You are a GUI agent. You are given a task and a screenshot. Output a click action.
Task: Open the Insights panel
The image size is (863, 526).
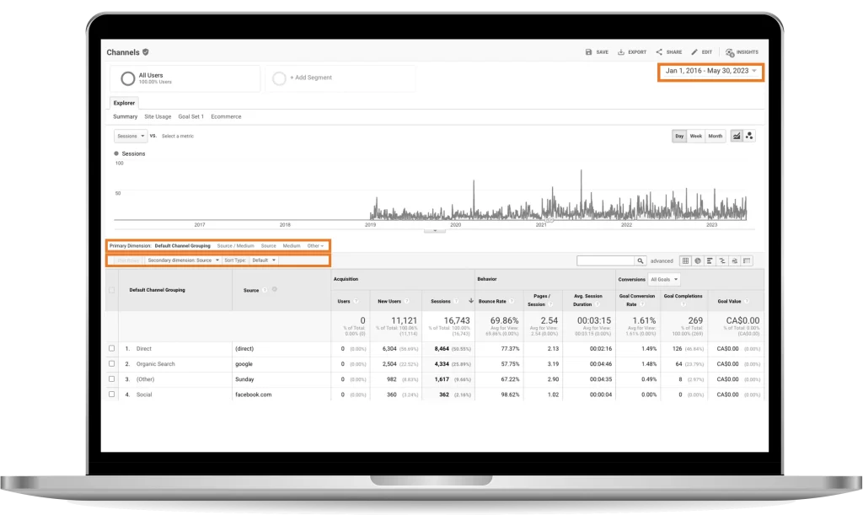(730, 52)
